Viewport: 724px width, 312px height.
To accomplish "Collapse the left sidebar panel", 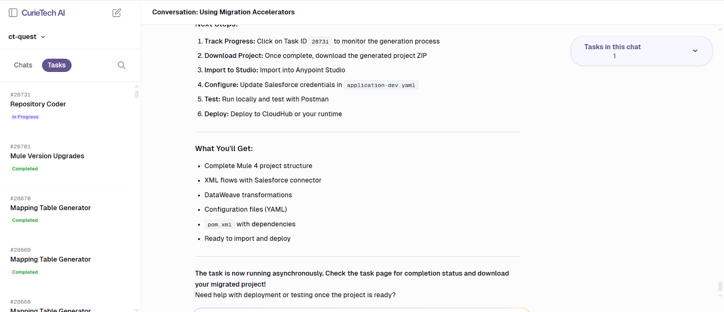I will tap(13, 12).
